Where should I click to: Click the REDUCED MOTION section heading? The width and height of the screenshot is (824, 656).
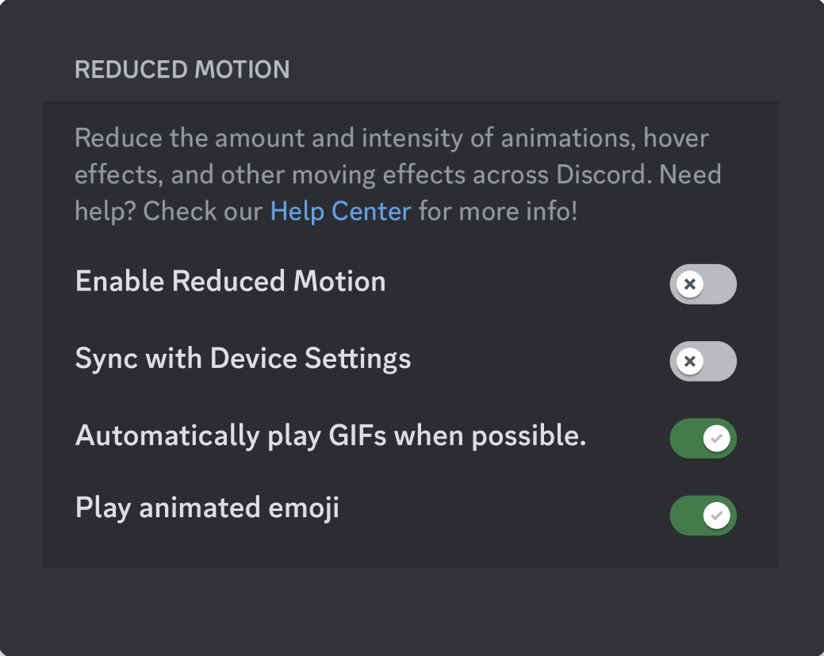click(x=182, y=70)
